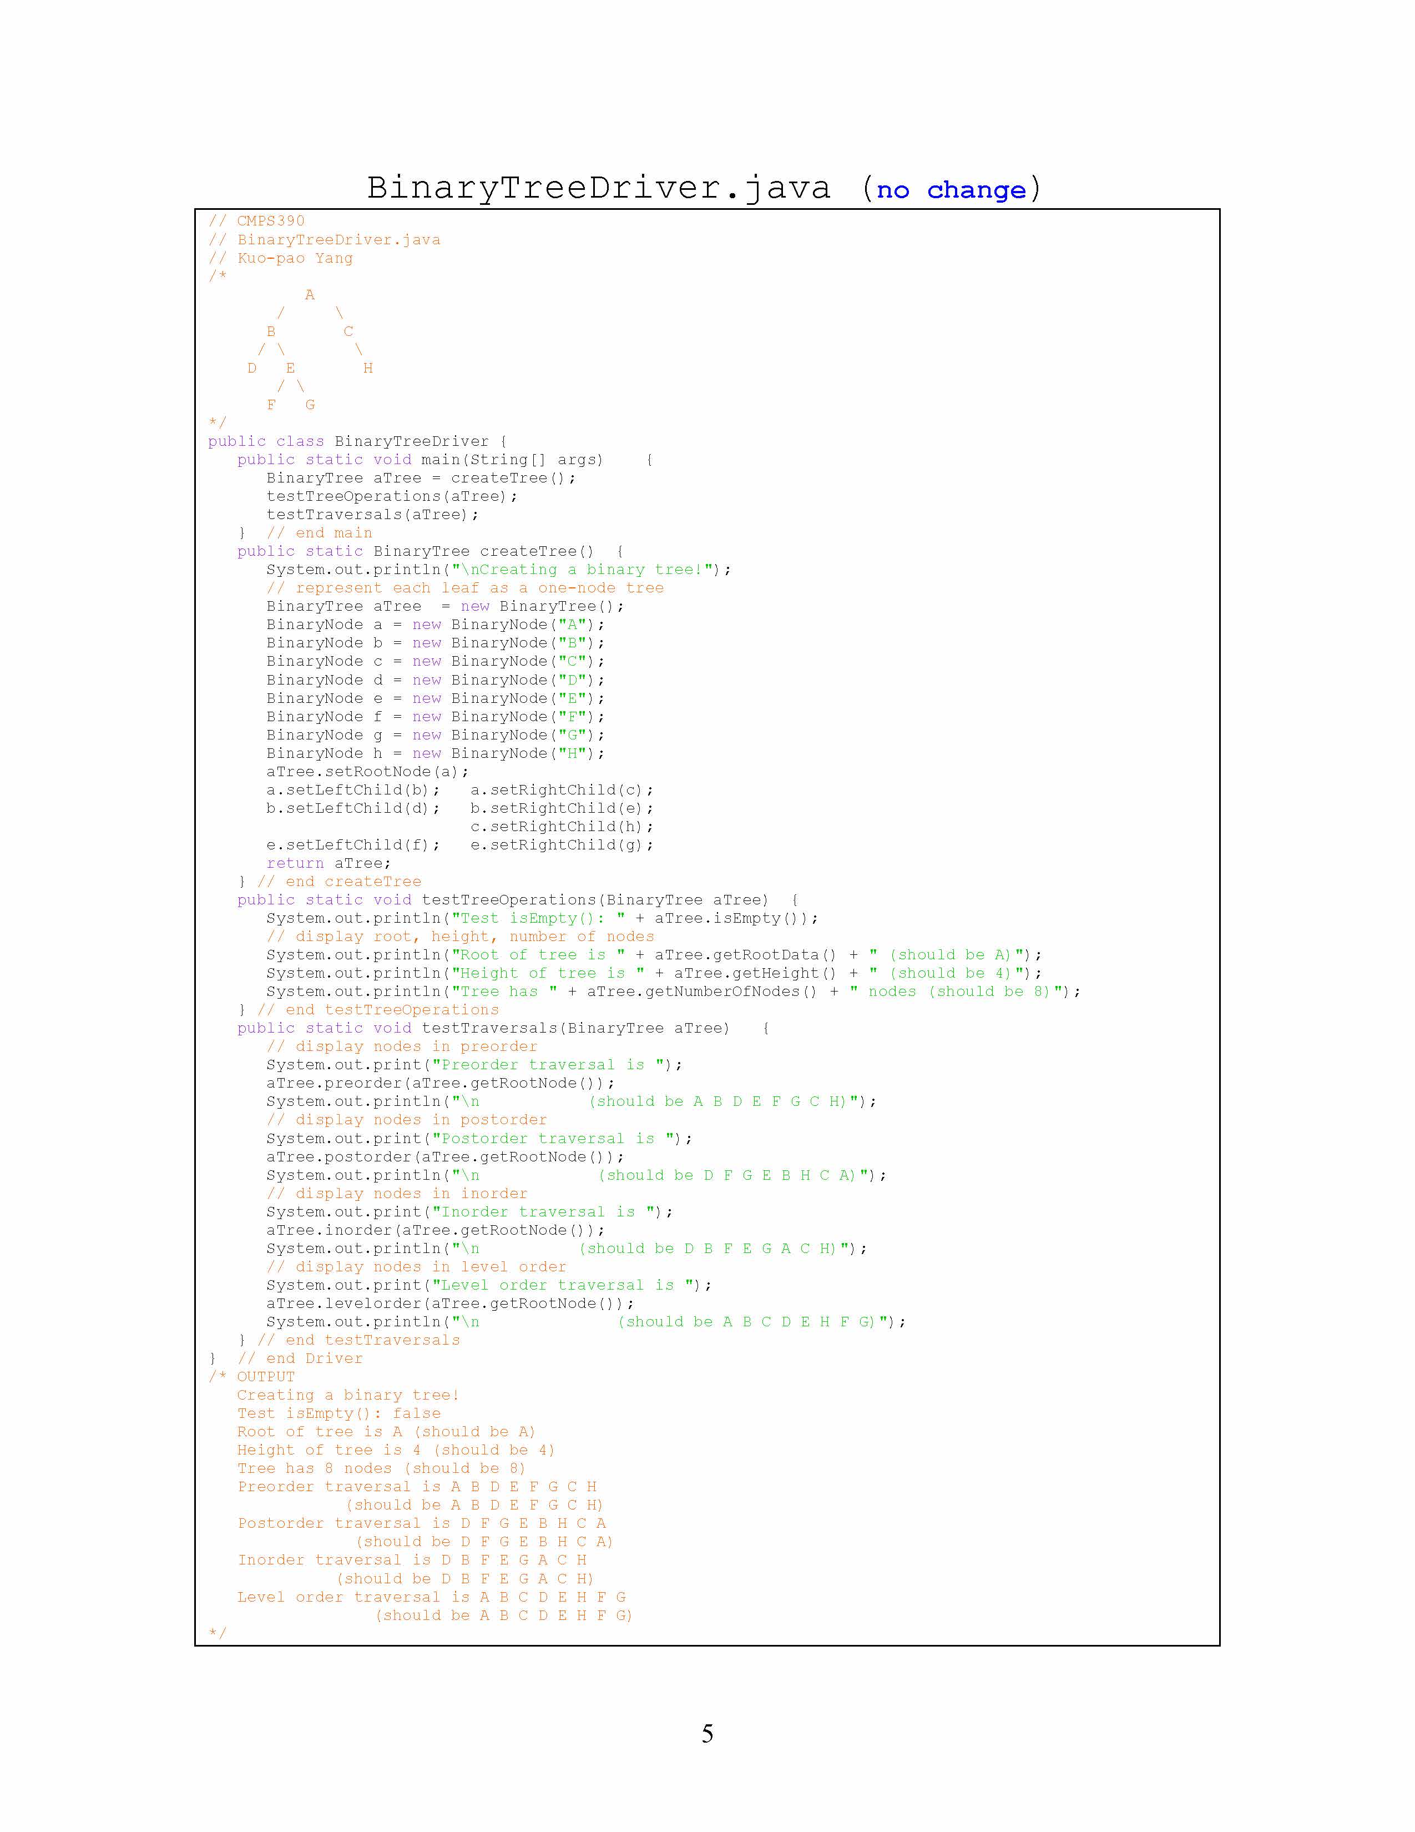The image size is (1415, 1832).
Task: Click the 'testTreeOperations(aTree);' call in main
Action: coord(391,496)
